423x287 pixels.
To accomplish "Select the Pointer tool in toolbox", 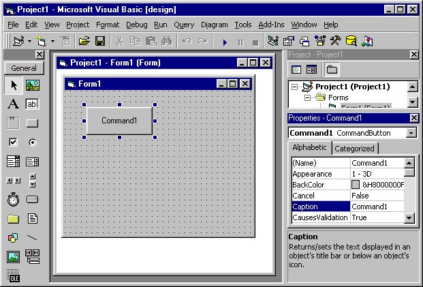I will click(x=13, y=85).
